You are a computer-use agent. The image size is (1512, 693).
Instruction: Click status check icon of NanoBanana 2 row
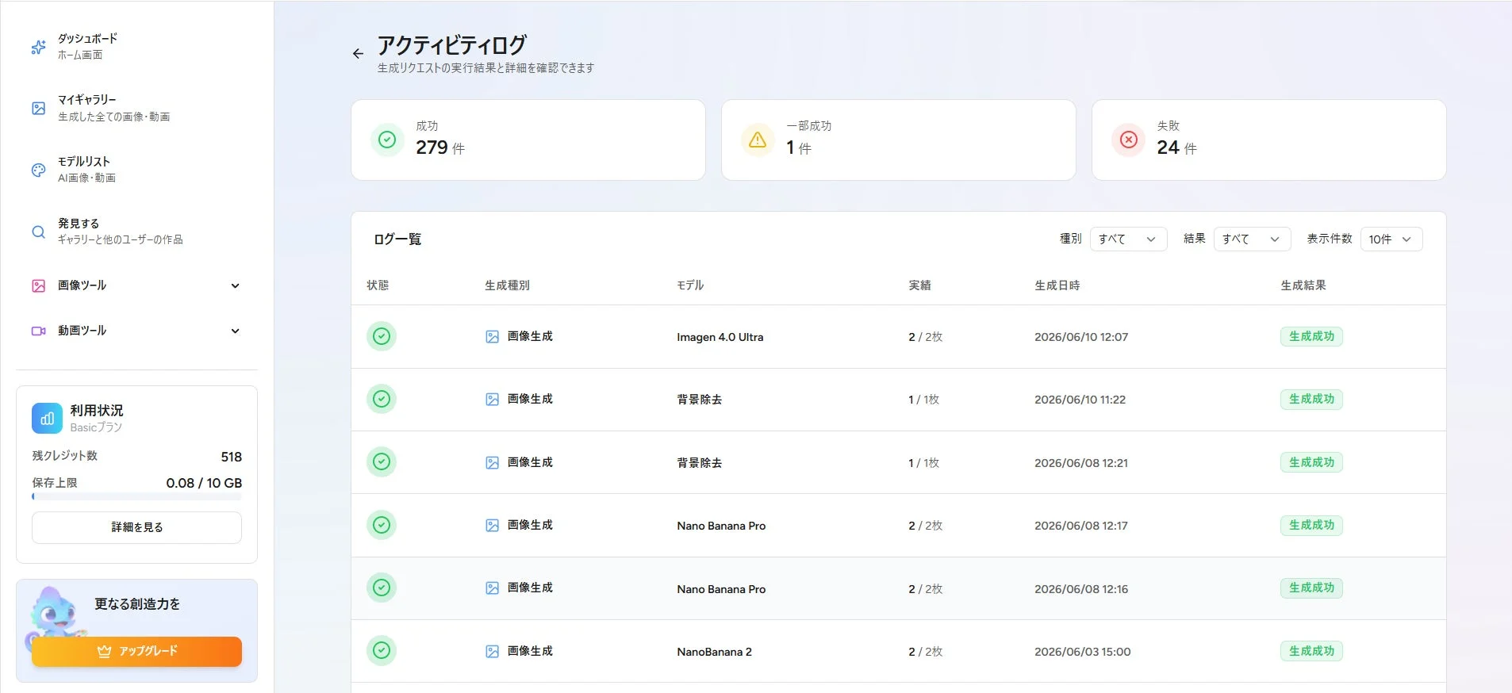[382, 651]
